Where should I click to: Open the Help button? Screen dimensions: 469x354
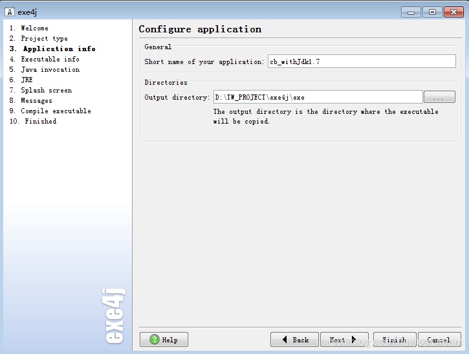164,339
